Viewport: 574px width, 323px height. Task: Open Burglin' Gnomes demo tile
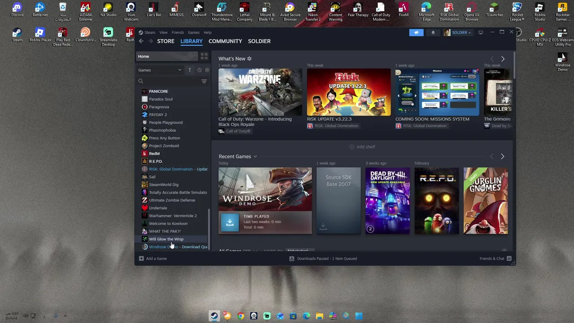point(486,201)
